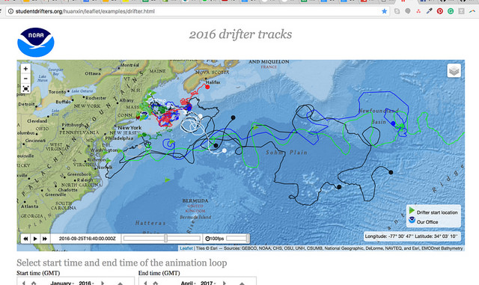
Task: Click the Our Office legend label
Action: point(427,222)
